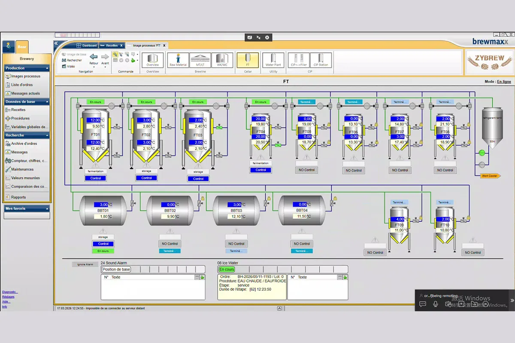Click FT01 top setpoint 12,00 °C
Viewport: 515px width, 343px height.
click(93, 120)
